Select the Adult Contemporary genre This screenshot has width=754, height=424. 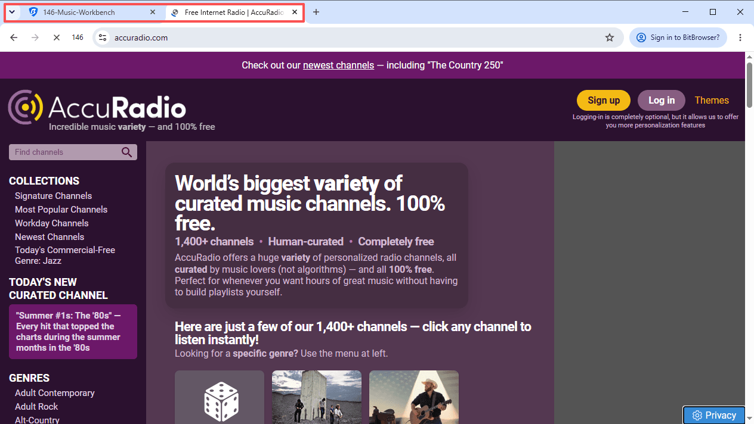coord(54,393)
